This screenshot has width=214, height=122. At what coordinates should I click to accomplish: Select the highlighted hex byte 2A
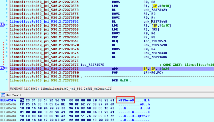click(22, 101)
